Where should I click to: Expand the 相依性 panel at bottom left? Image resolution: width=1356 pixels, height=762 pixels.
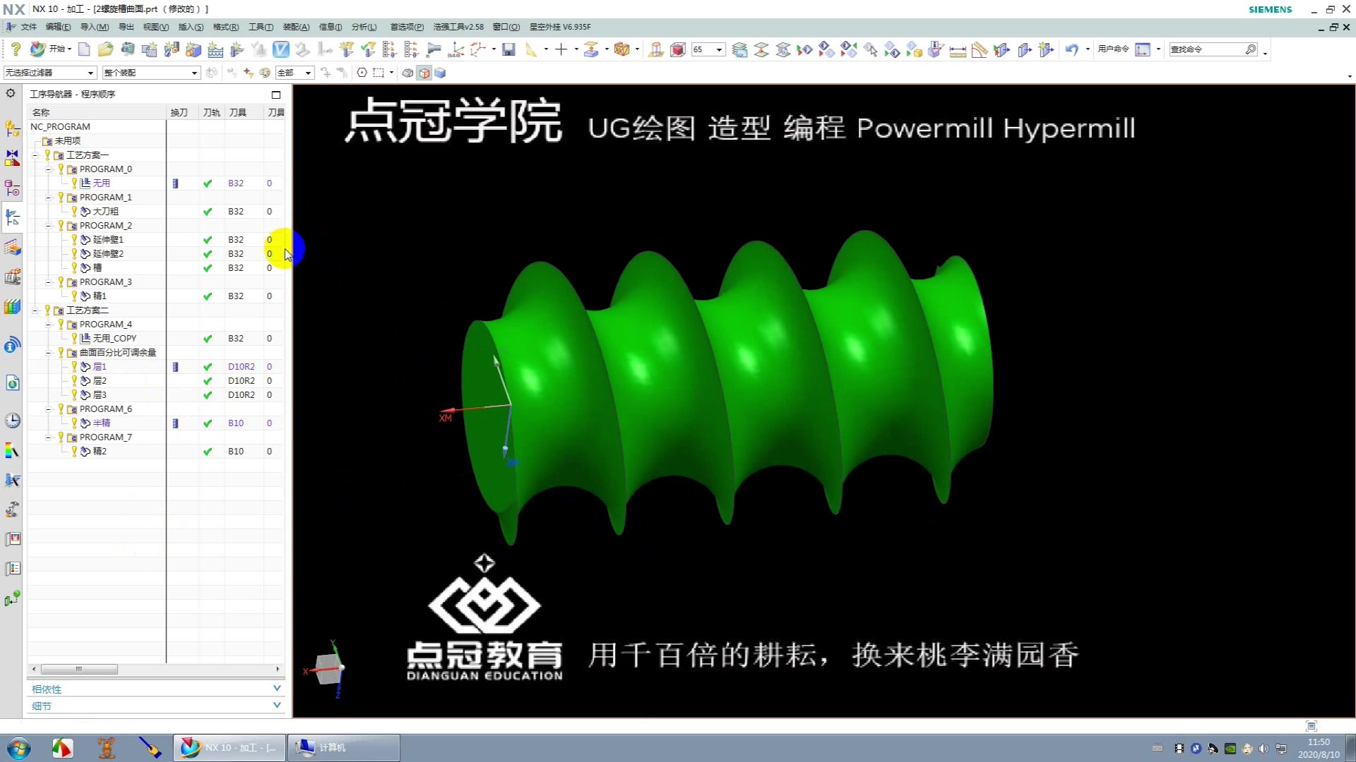(x=277, y=689)
